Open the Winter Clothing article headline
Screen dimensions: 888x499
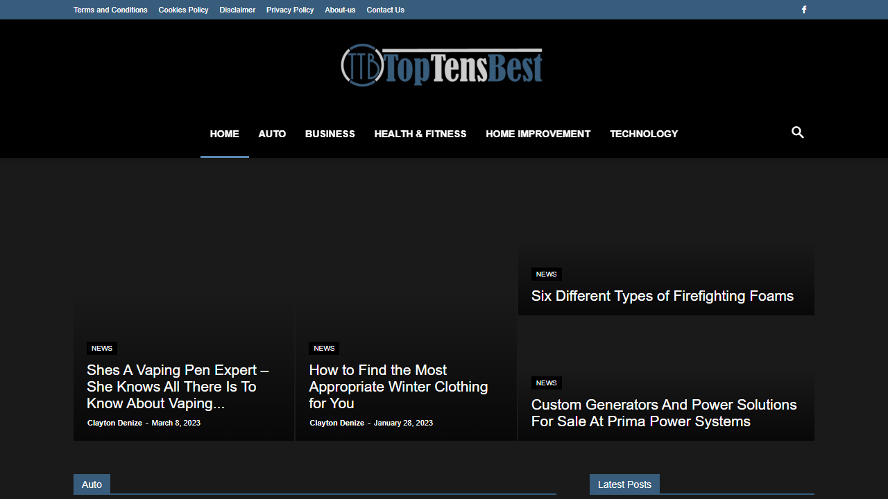click(398, 387)
